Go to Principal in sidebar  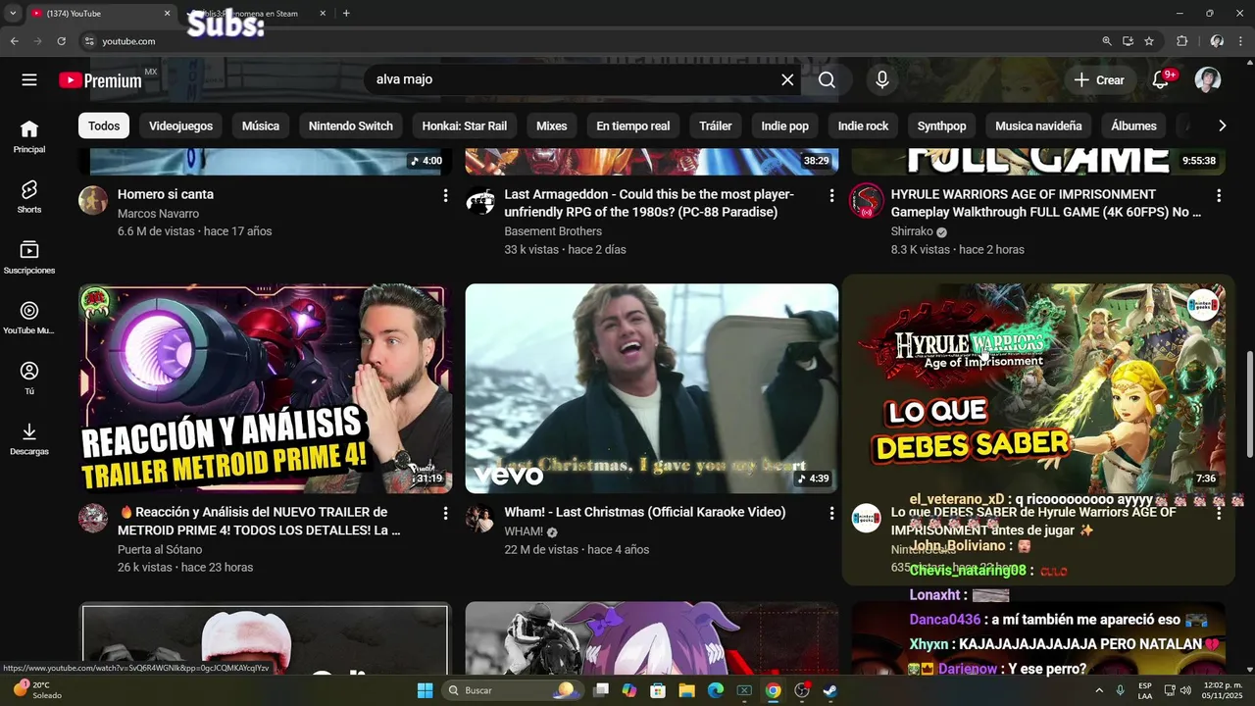pos(29,136)
